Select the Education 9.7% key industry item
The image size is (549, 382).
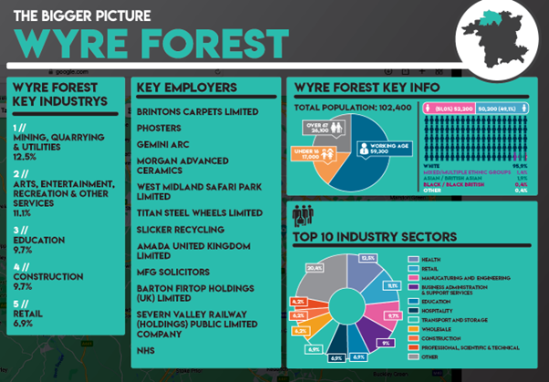click(39, 240)
